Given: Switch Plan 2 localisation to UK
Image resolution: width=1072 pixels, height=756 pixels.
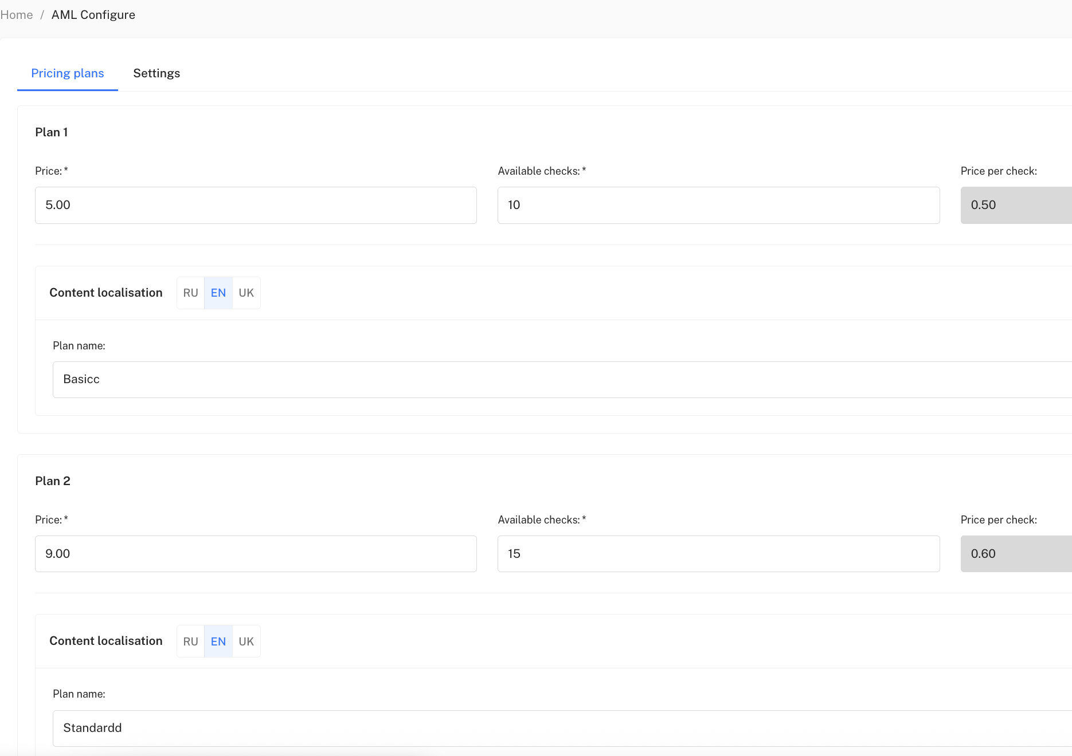Looking at the screenshot, I should pos(246,641).
